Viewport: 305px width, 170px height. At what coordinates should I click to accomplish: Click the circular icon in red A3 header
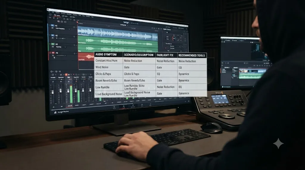[74, 53]
